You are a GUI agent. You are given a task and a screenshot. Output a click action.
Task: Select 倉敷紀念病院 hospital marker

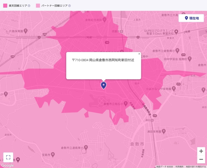[x=105, y=20]
